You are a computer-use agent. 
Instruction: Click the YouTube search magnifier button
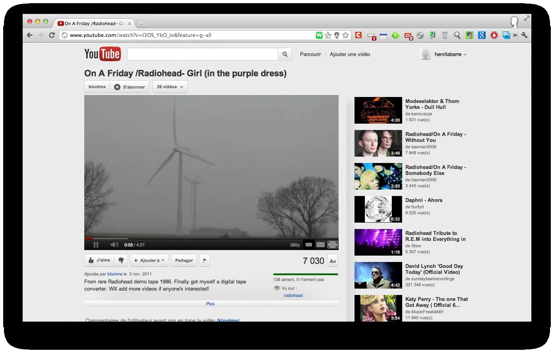pyautogui.click(x=285, y=54)
